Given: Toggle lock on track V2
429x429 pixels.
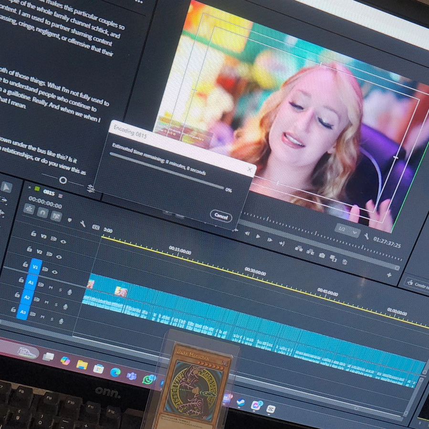Looking at the screenshot, I should tap(29, 249).
